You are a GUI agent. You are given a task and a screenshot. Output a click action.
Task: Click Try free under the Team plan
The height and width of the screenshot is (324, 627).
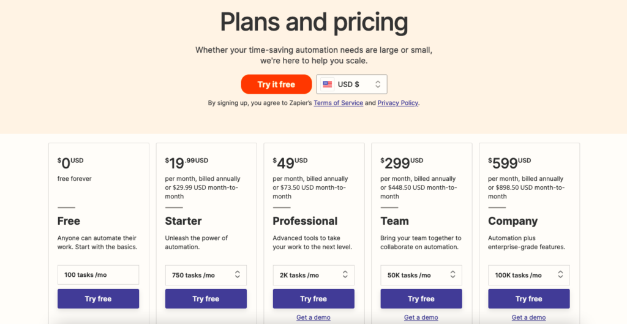click(421, 299)
